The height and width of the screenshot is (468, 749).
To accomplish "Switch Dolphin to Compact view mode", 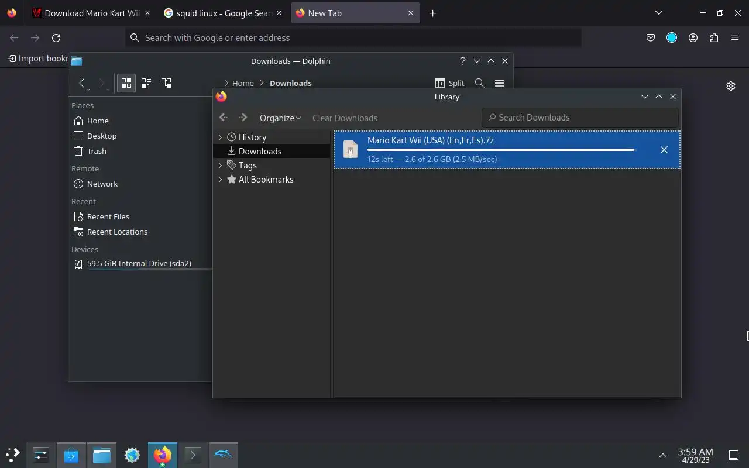I will (x=146, y=83).
